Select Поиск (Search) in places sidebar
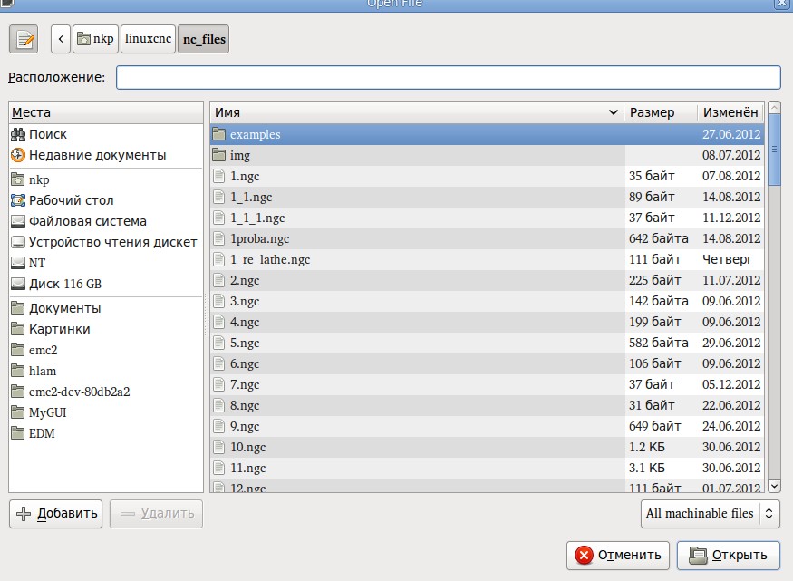 [47, 134]
